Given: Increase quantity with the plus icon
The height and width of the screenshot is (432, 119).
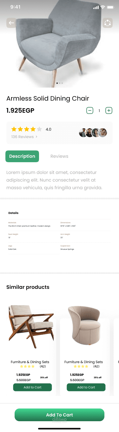Looking at the screenshot, I should click(x=109, y=110).
